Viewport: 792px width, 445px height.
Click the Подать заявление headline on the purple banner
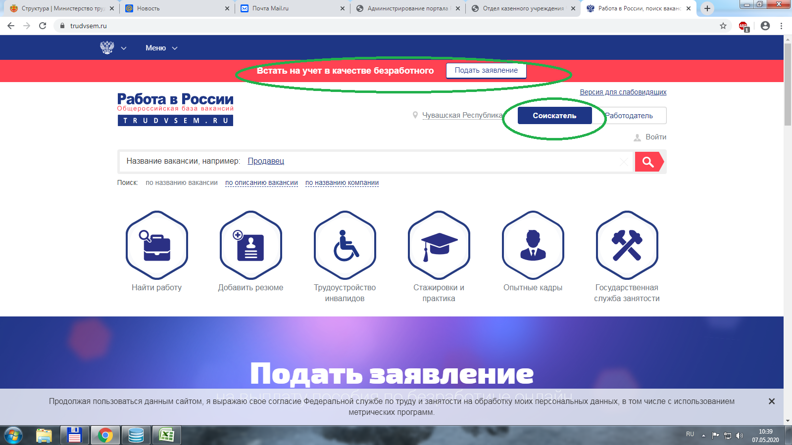392,374
